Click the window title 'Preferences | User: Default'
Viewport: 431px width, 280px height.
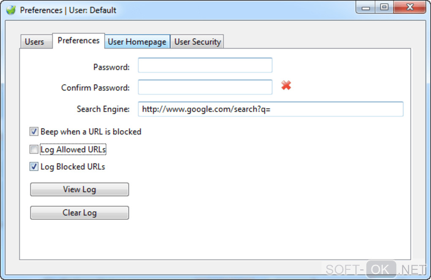(x=68, y=10)
